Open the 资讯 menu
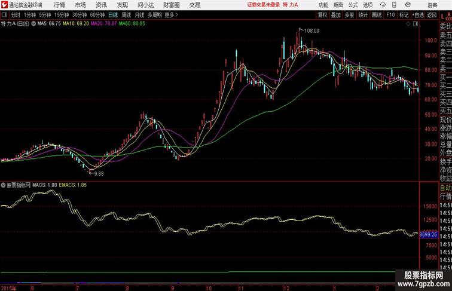Screen dimensions: 452x291 tap(101, 5)
